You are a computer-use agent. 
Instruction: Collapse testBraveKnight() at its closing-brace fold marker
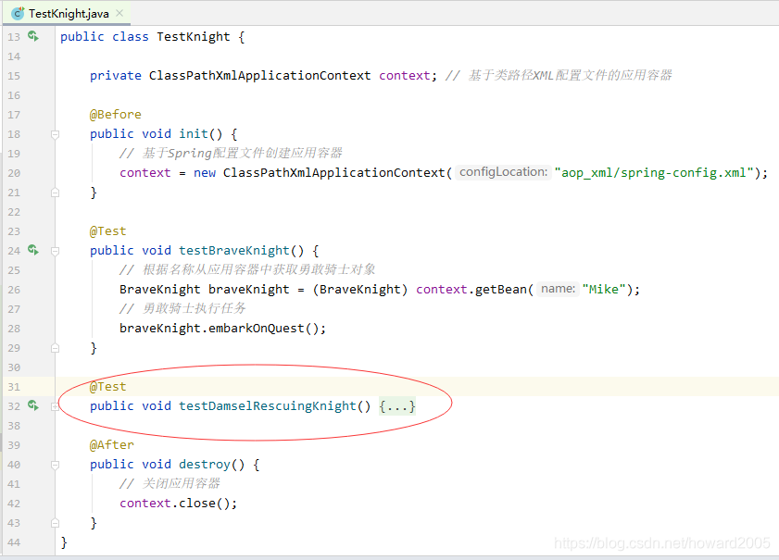[56, 348]
